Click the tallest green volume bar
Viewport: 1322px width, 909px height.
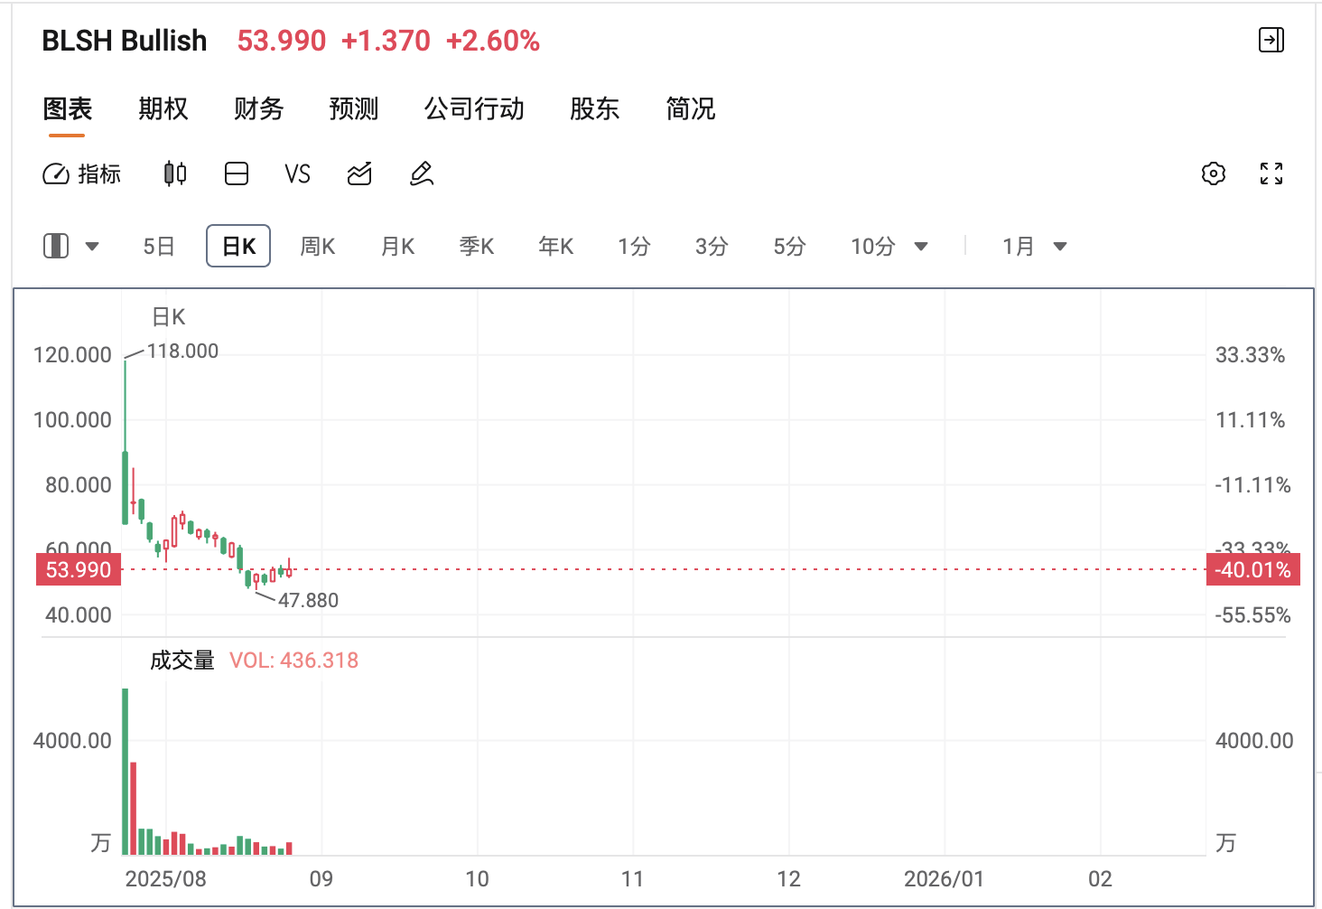pyautogui.click(x=126, y=771)
